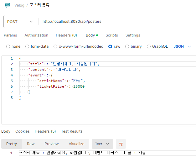The height and width of the screenshot is (161, 196).
Task: Select the GraphQL body option
Action: pyautogui.click(x=157, y=46)
